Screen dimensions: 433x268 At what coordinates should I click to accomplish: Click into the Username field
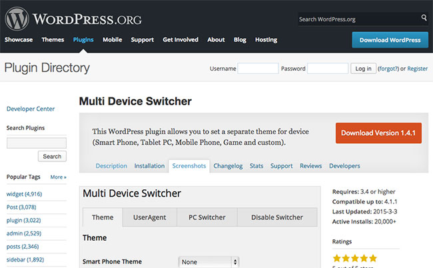(258, 69)
